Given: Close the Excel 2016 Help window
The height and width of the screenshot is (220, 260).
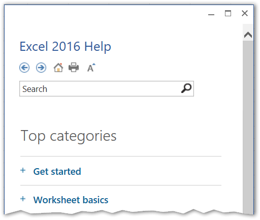Looking at the screenshot, I should (x=245, y=13).
